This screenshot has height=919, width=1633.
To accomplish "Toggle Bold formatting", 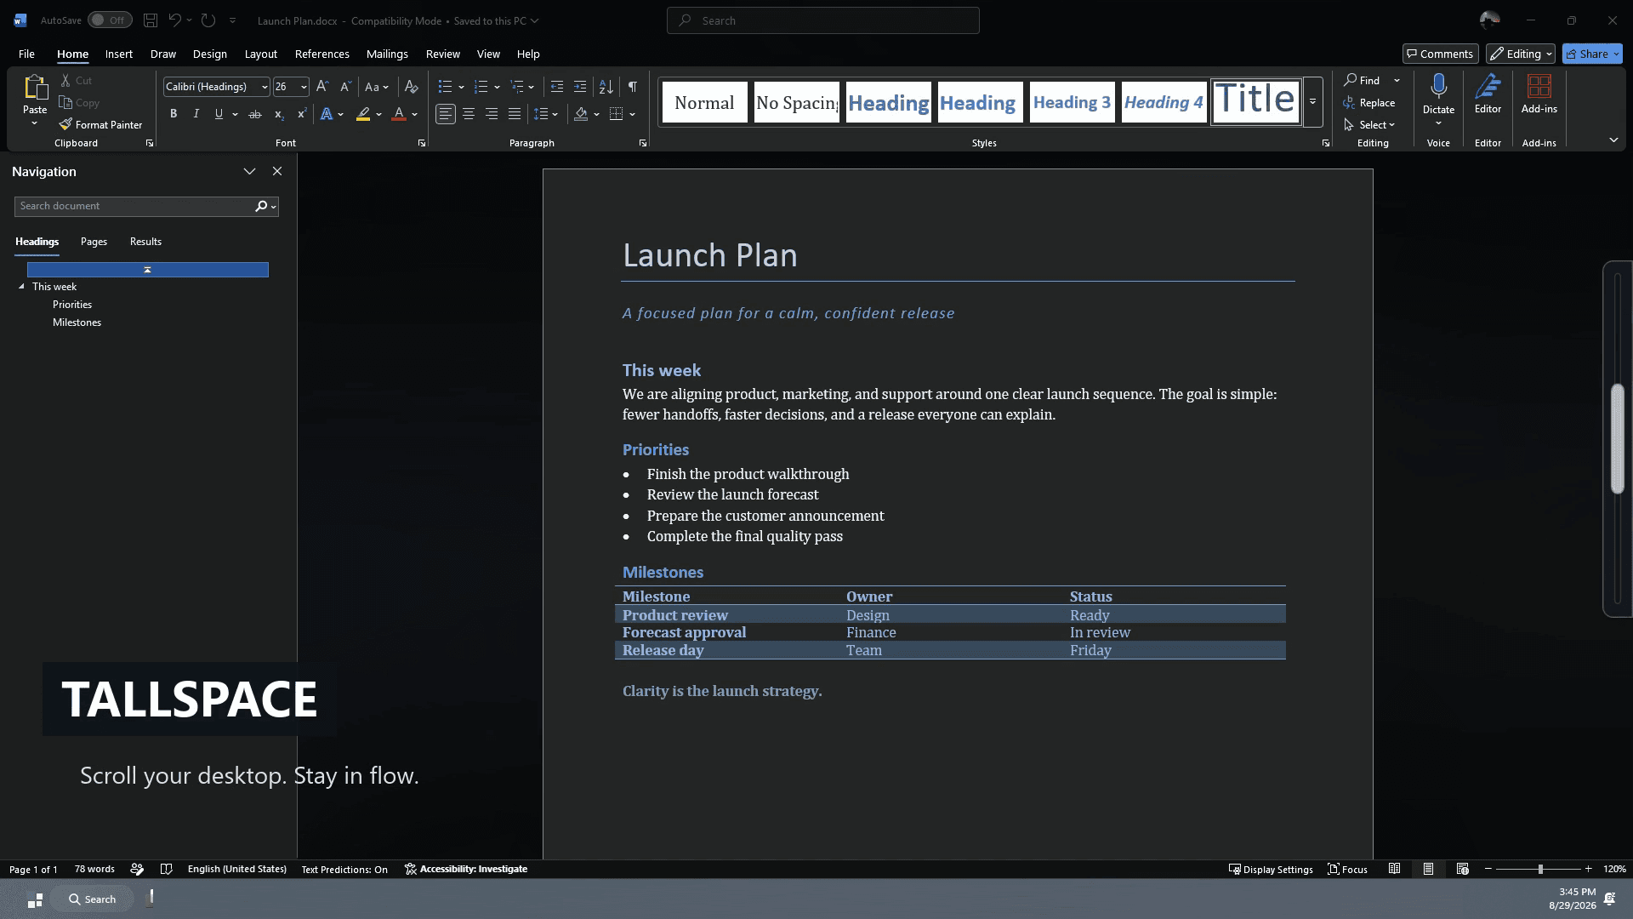I will tap(174, 114).
